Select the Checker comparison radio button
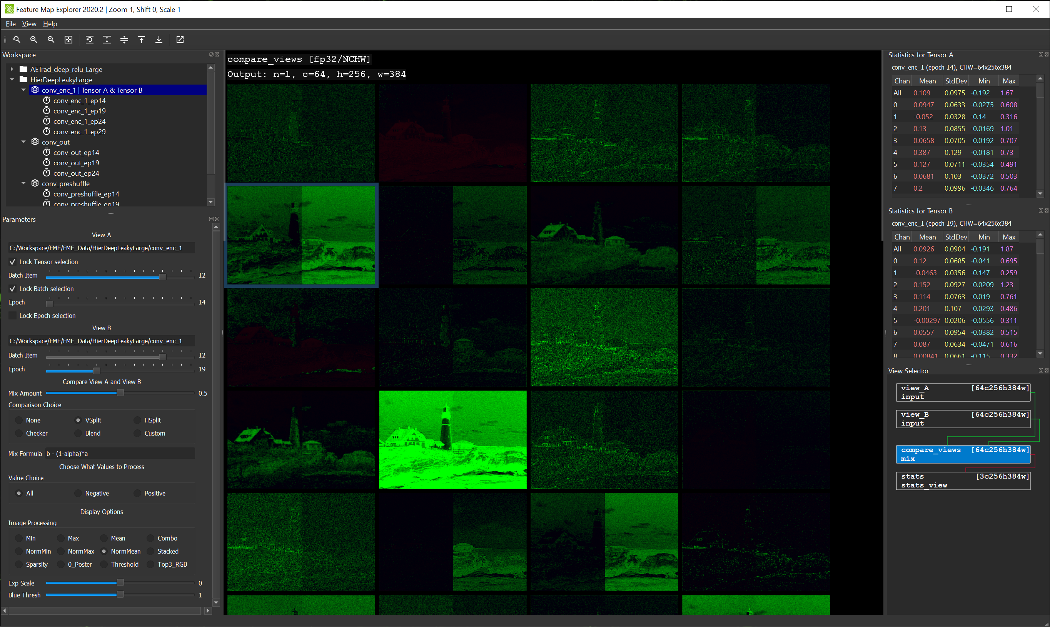This screenshot has height=627, width=1050. (19, 434)
